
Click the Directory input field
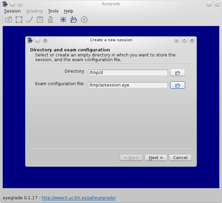pyautogui.click(x=128, y=73)
